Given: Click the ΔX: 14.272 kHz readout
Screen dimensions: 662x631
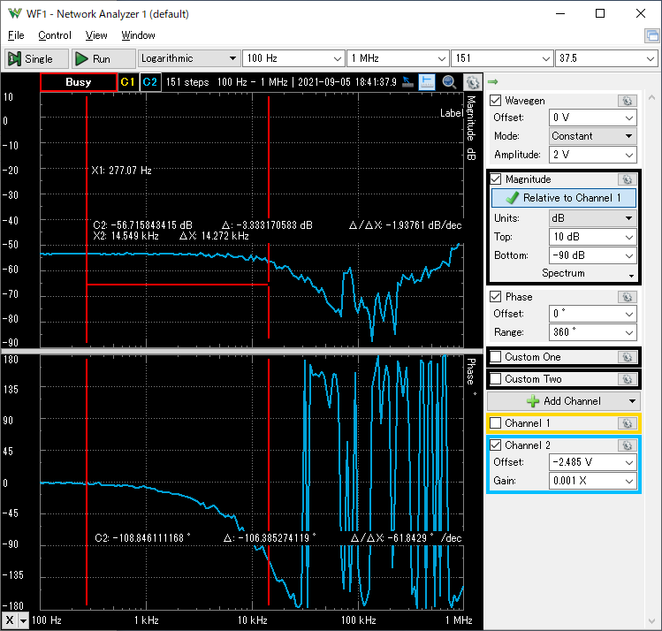Looking at the screenshot, I should (214, 235).
